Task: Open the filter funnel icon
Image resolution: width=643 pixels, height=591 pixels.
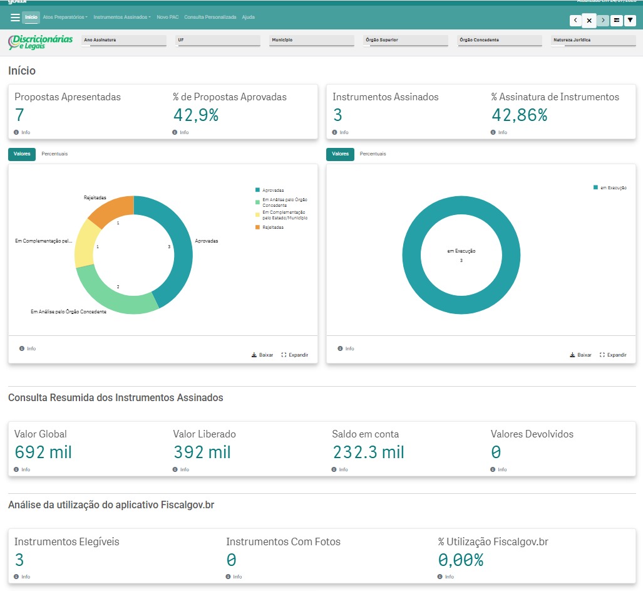Action: pos(630,20)
